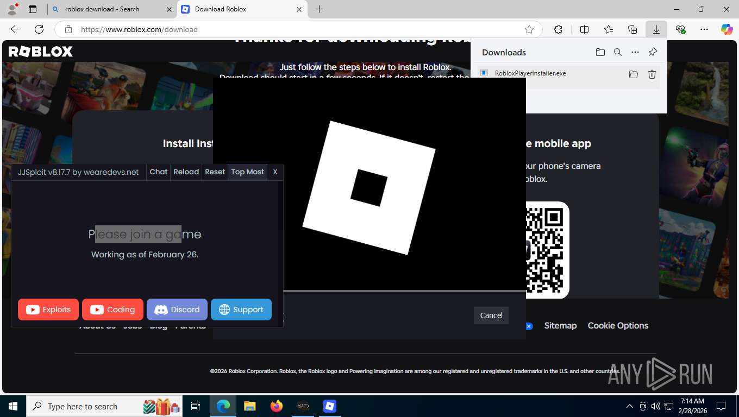The image size is (739, 417).
Task: Launch Copilot from the toolbar
Action: coord(727,29)
